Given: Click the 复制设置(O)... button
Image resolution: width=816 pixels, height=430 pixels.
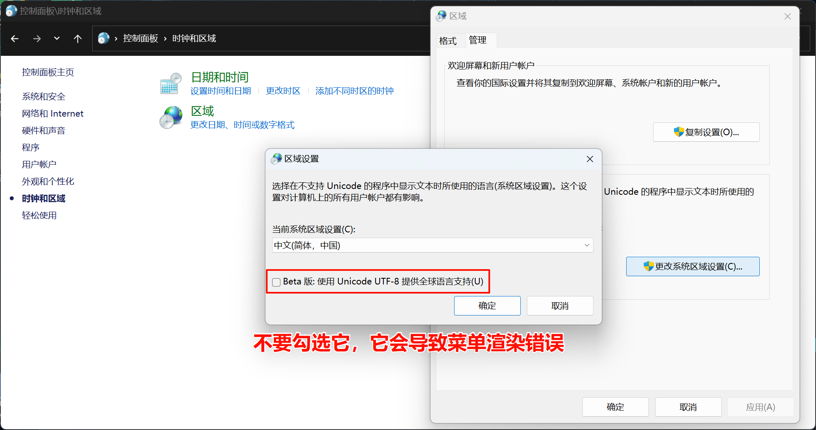Looking at the screenshot, I should [706, 132].
